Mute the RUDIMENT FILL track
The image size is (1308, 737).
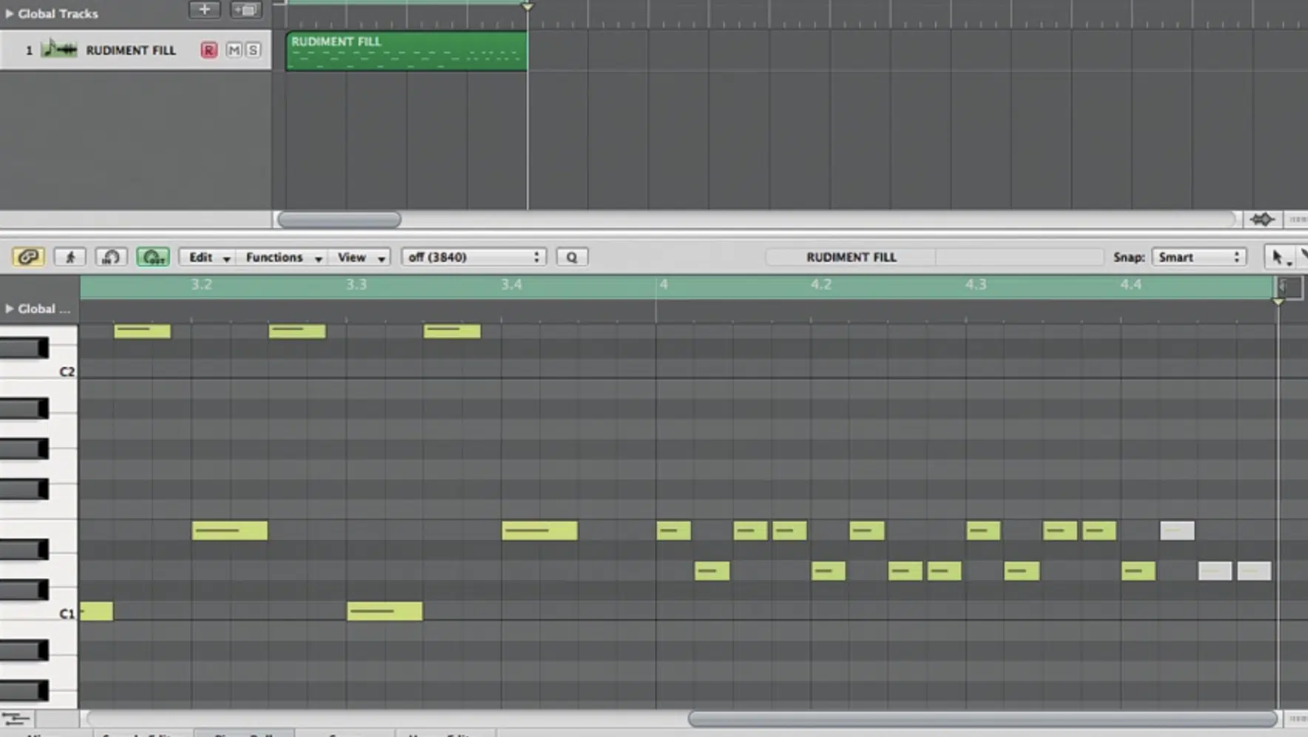pyautogui.click(x=235, y=50)
